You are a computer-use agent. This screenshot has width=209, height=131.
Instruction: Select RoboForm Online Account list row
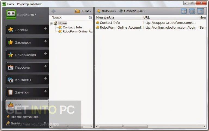coord(151,28)
